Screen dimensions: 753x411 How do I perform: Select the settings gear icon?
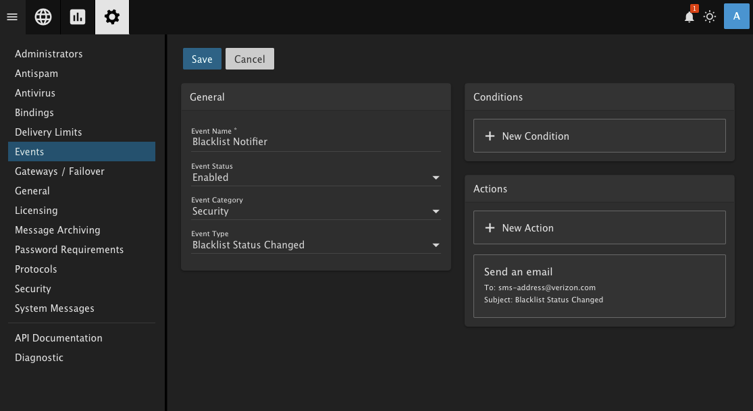pyautogui.click(x=112, y=17)
